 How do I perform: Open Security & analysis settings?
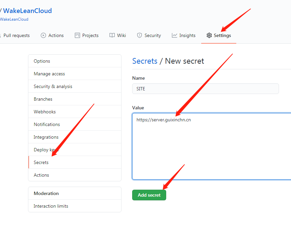[53, 86]
